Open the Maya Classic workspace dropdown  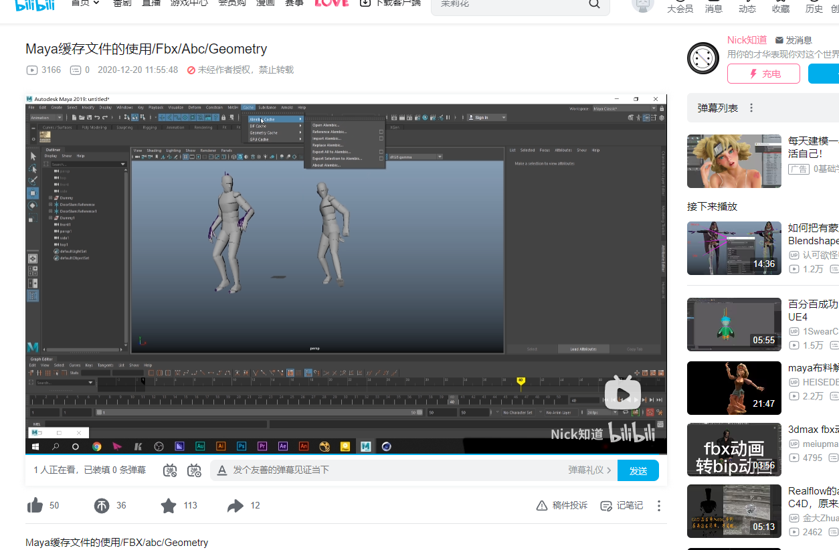(x=625, y=108)
